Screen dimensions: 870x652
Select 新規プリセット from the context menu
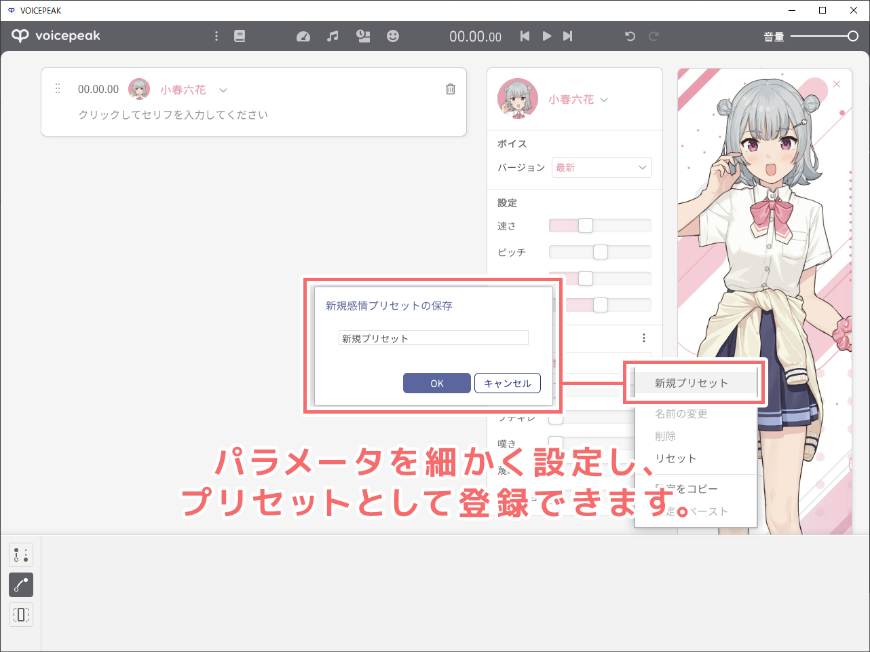(695, 383)
